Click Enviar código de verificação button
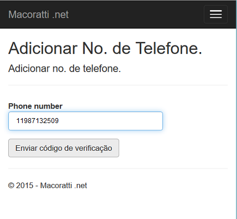The image size is (237, 219). 64,148
